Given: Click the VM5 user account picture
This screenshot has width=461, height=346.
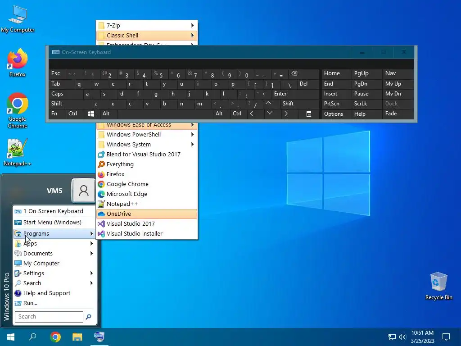Looking at the screenshot, I should coord(83,191).
